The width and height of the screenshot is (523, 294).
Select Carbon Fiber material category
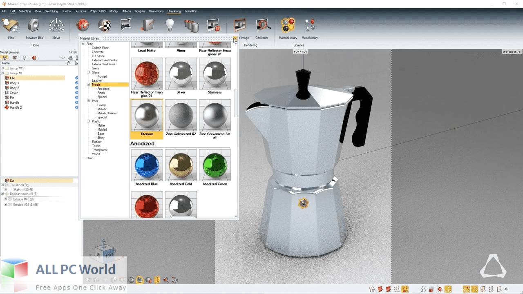(x=100, y=48)
